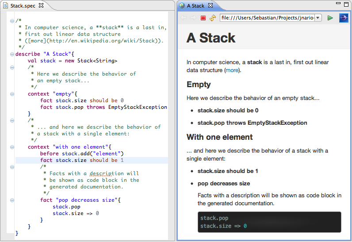Switch to the Stack.spec editor tab
The height and width of the screenshot is (242, 352).
click(23, 6)
